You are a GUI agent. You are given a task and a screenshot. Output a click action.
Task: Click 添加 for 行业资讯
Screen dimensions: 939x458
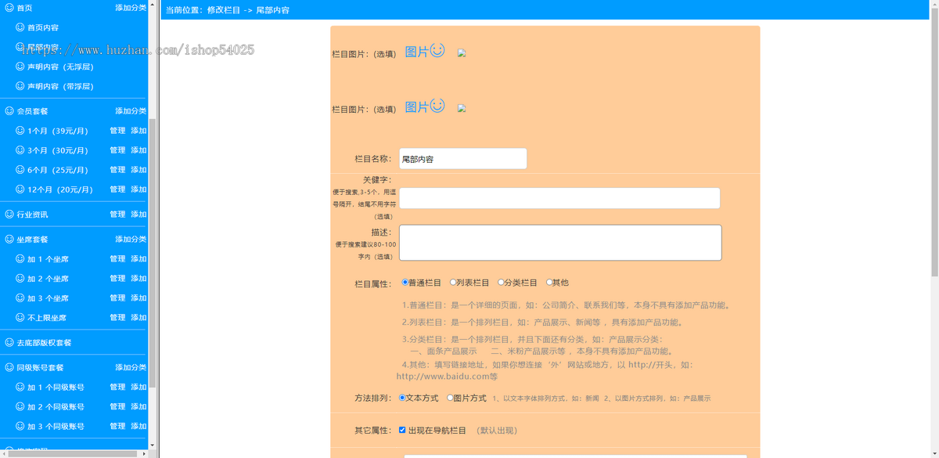139,215
